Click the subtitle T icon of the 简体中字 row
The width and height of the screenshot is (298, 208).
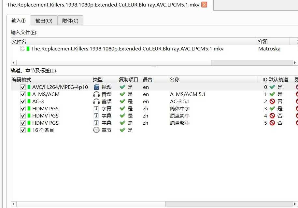[96, 108]
